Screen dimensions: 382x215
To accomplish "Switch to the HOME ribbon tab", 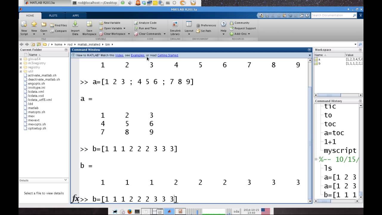I will 30,16.
